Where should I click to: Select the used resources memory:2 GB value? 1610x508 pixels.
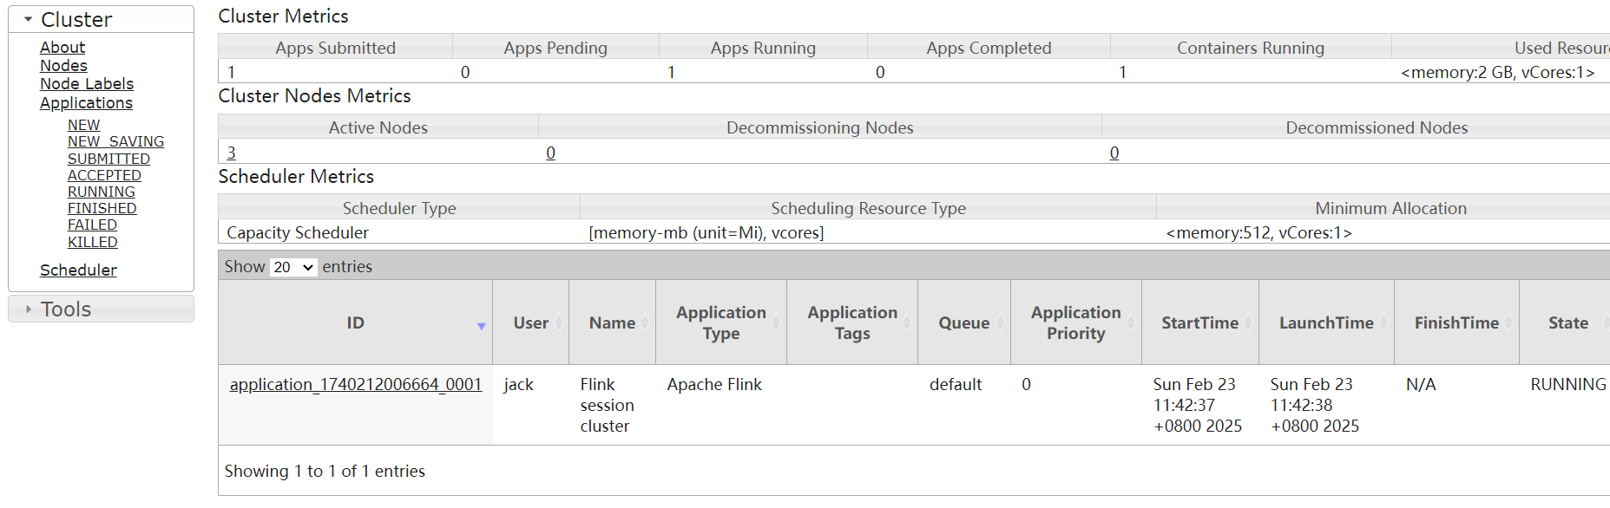pyautogui.click(x=1497, y=72)
